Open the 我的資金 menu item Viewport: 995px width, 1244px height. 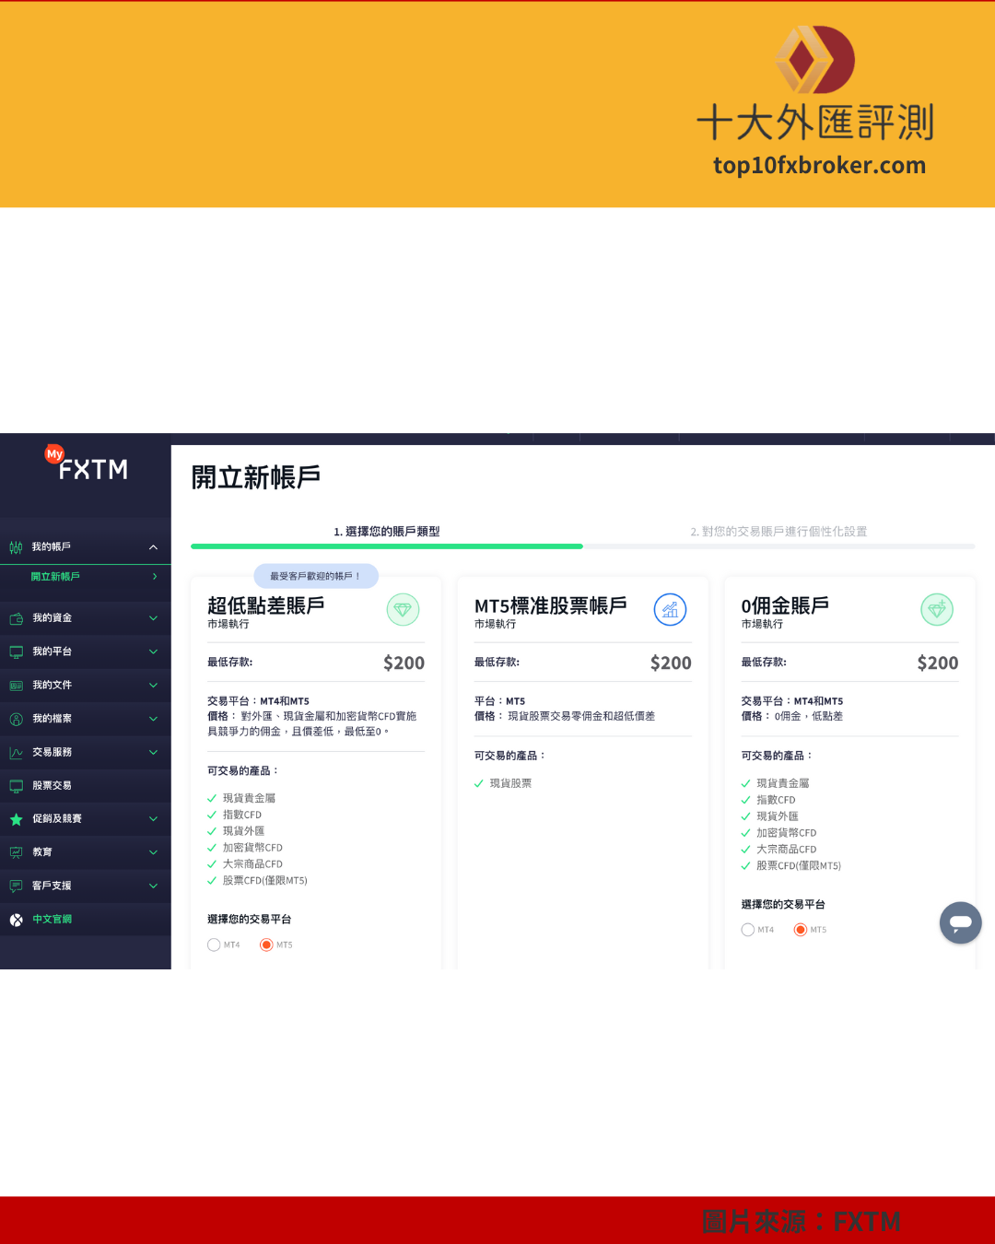pyautogui.click(x=86, y=618)
